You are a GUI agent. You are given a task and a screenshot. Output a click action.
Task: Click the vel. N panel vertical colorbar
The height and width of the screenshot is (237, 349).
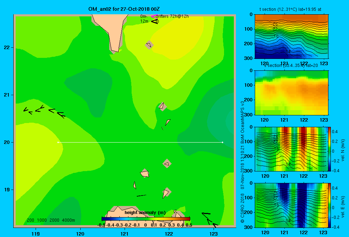pos(329,149)
